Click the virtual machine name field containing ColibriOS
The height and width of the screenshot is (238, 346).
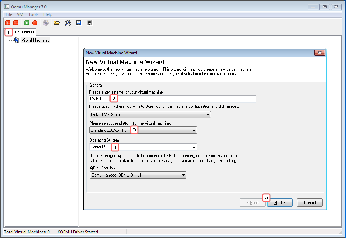tap(173, 99)
